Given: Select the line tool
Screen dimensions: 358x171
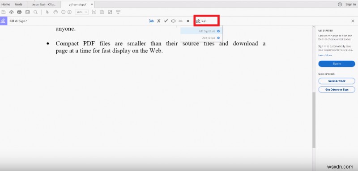Looking at the screenshot, I should tap(181, 21).
